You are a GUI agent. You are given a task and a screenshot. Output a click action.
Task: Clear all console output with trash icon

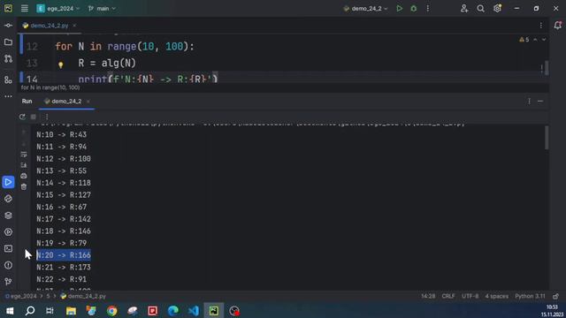click(x=24, y=186)
